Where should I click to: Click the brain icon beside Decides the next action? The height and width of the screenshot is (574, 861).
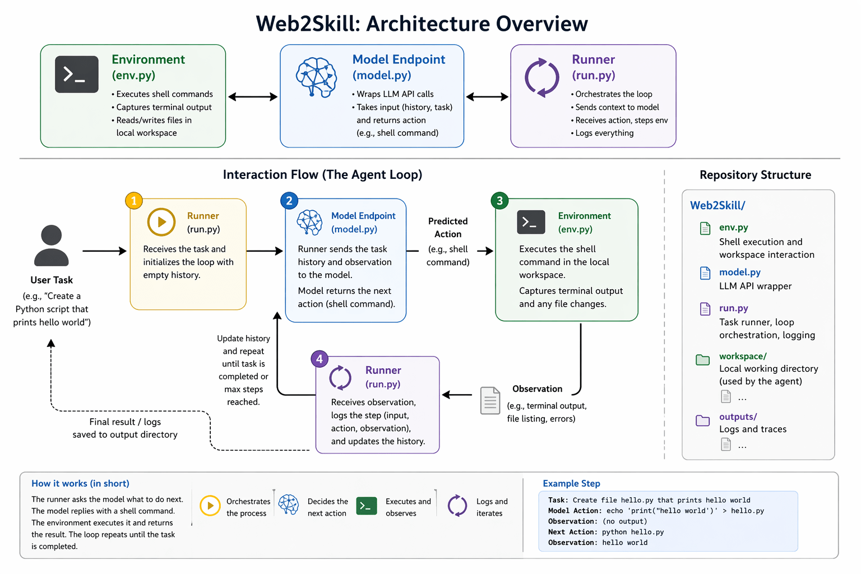pyautogui.click(x=289, y=504)
